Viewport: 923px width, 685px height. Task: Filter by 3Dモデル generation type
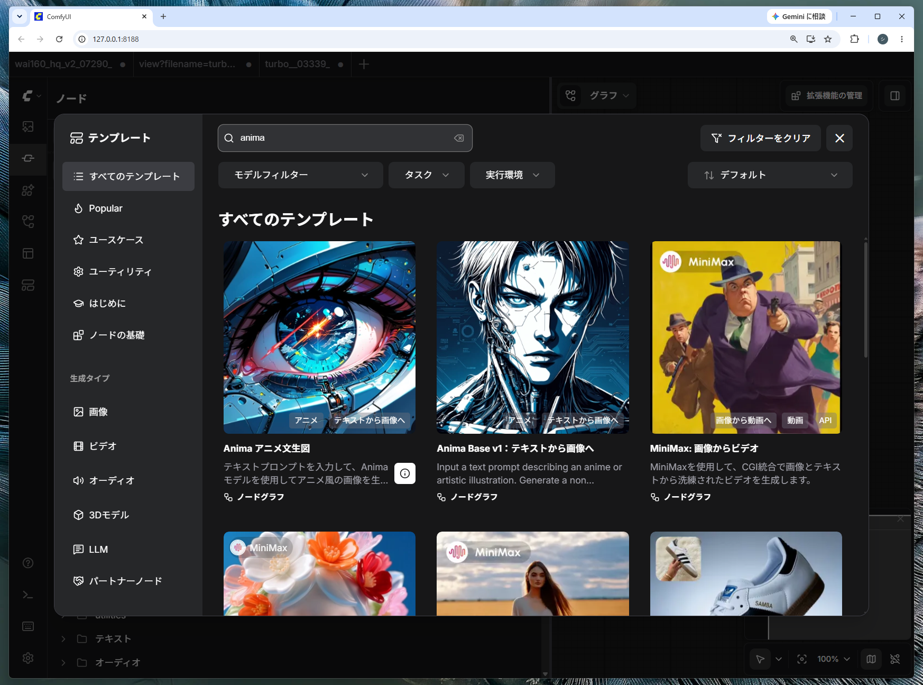[x=128, y=515]
